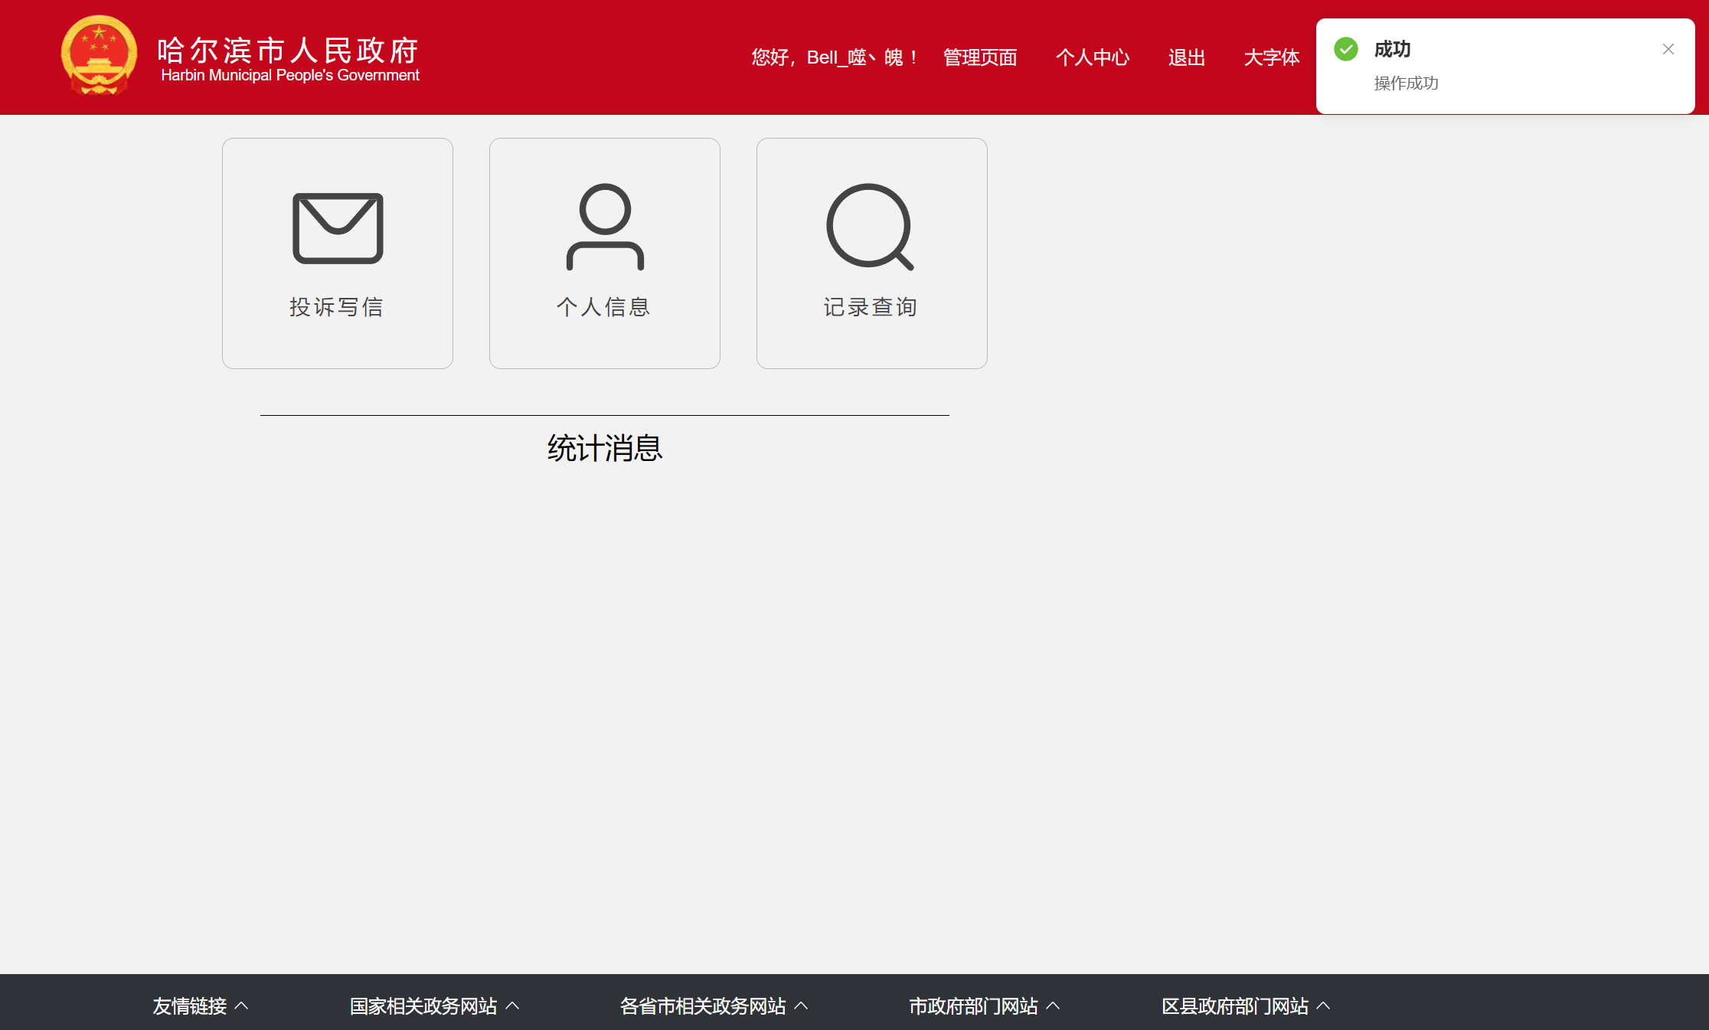This screenshot has height=1030, width=1709.
Task: Click the 记录查询 card label
Action: pyautogui.click(x=871, y=307)
